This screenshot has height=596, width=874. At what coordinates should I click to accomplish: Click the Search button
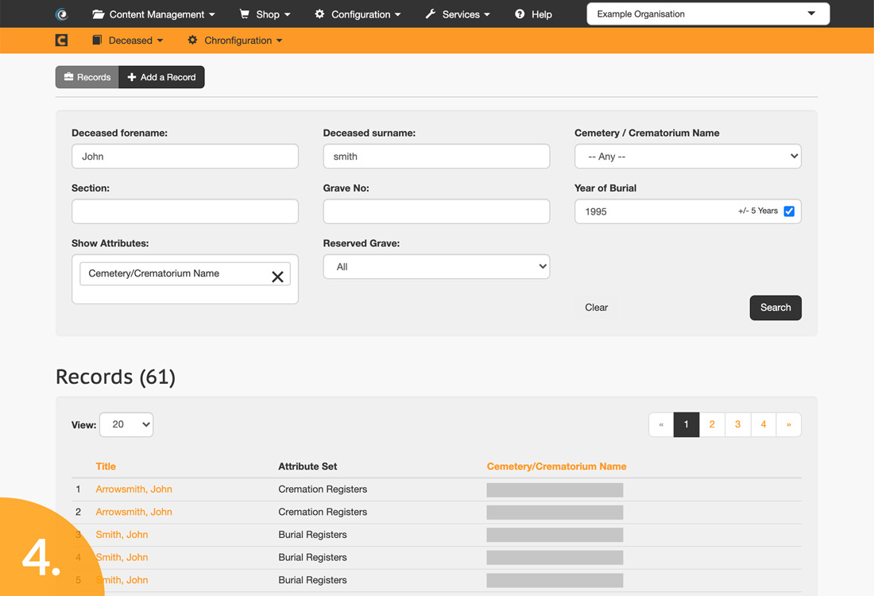(x=775, y=308)
